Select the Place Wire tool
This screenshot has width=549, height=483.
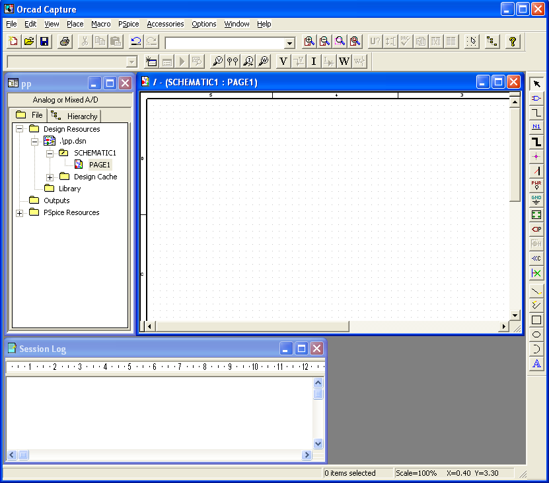tap(536, 113)
